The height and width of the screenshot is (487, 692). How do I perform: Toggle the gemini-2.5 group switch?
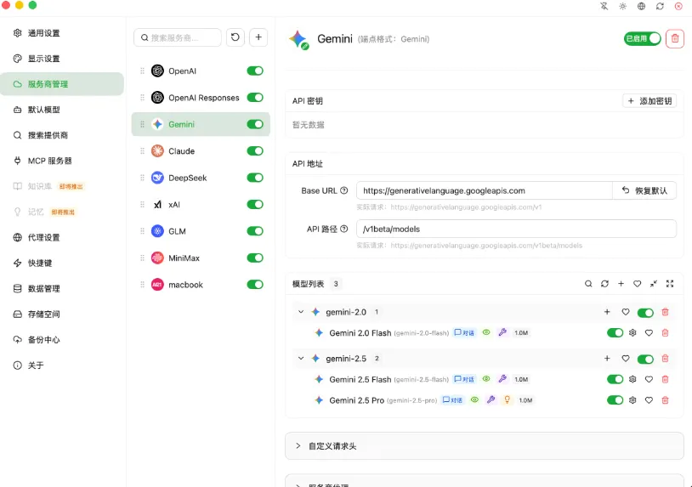click(645, 359)
